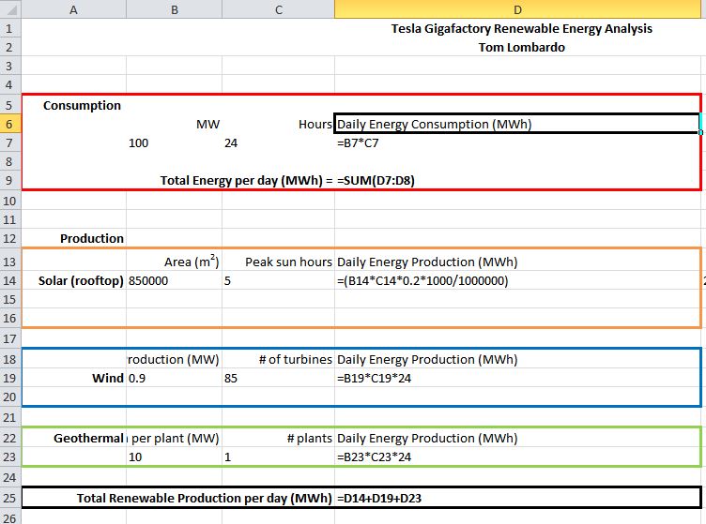
Task: Click the 'Tom Lombardo' cell
Action: pos(521,47)
